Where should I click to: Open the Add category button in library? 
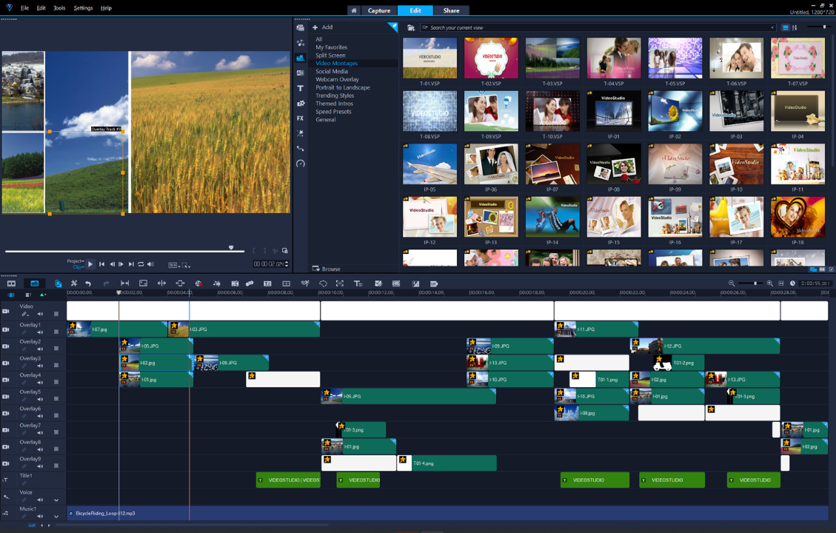[x=323, y=27]
